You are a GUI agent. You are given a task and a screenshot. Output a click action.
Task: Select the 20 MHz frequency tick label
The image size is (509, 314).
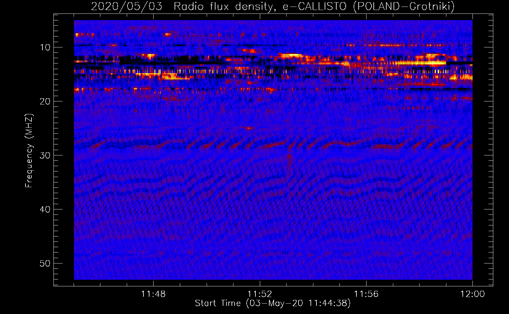(45, 101)
